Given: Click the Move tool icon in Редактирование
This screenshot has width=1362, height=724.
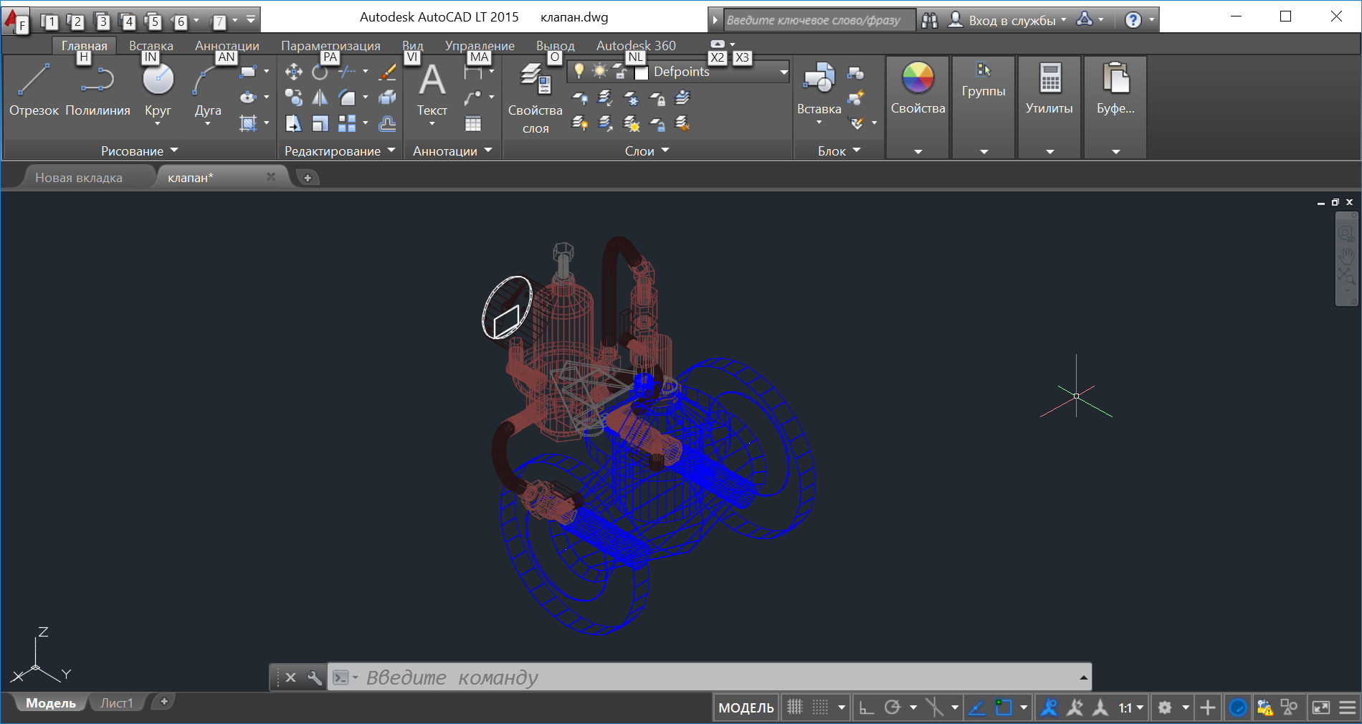Looking at the screenshot, I should tap(293, 72).
